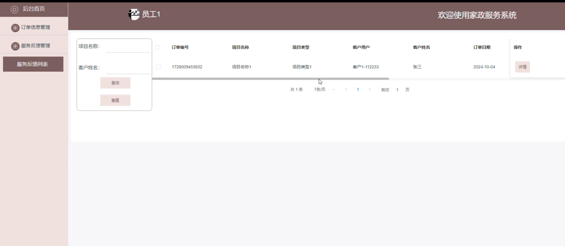Image resolution: width=565 pixels, height=246 pixels.
Task: Click the 客户姓名 column header
Action: click(422, 47)
